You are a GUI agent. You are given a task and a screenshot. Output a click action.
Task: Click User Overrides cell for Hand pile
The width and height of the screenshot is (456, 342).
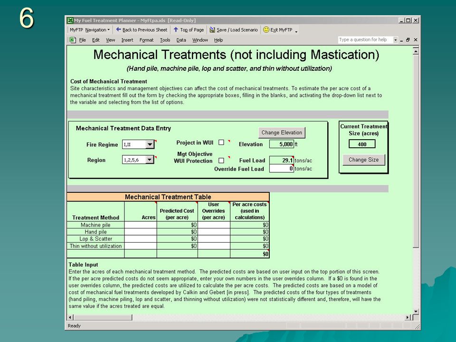click(x=214, y=232)
